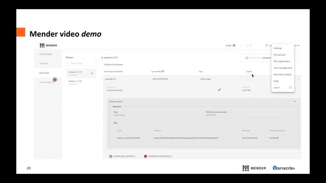Collapse the Artifact contents panel with the minus icon
Image resolution: width=326 pixels, height=183 pixels.
coord(295,101)
